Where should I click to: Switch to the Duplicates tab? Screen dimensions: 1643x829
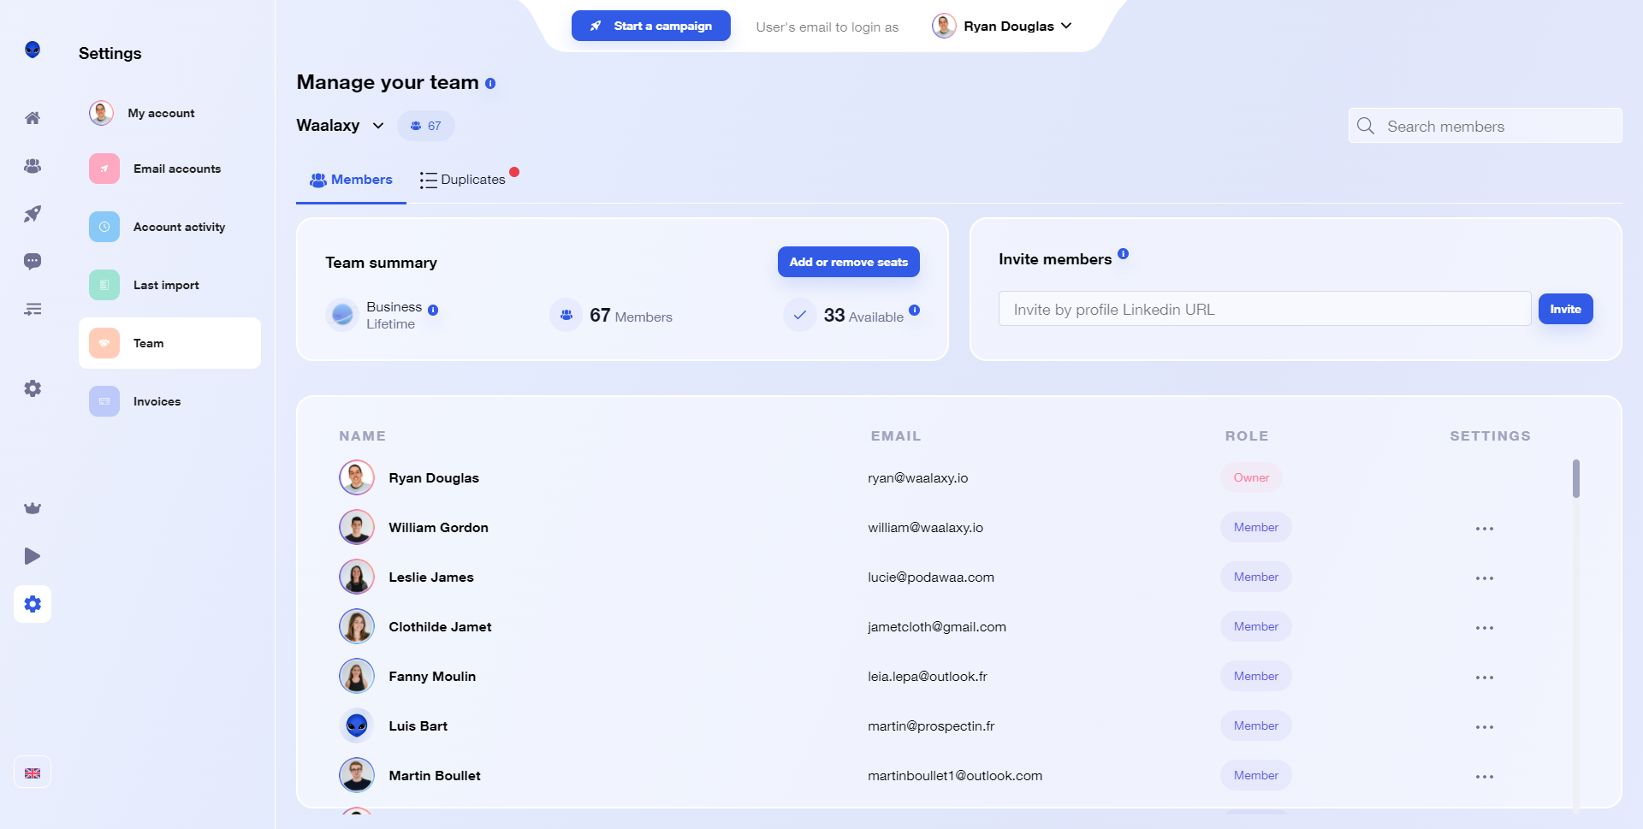click(463, 180)
